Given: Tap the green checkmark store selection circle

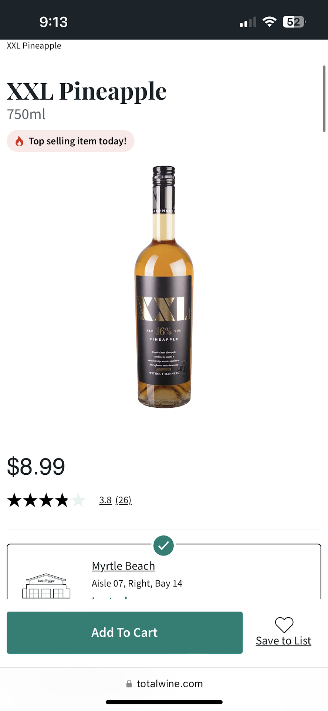Looking at the screenshot, I should tap(163, 545).
